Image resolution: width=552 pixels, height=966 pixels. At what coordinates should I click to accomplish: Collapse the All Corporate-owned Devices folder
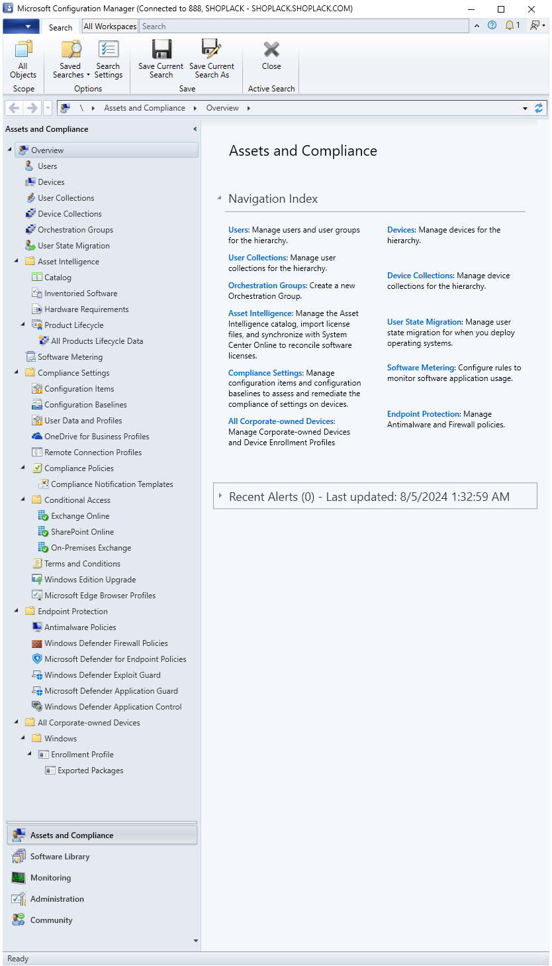[x=17, y=722]
